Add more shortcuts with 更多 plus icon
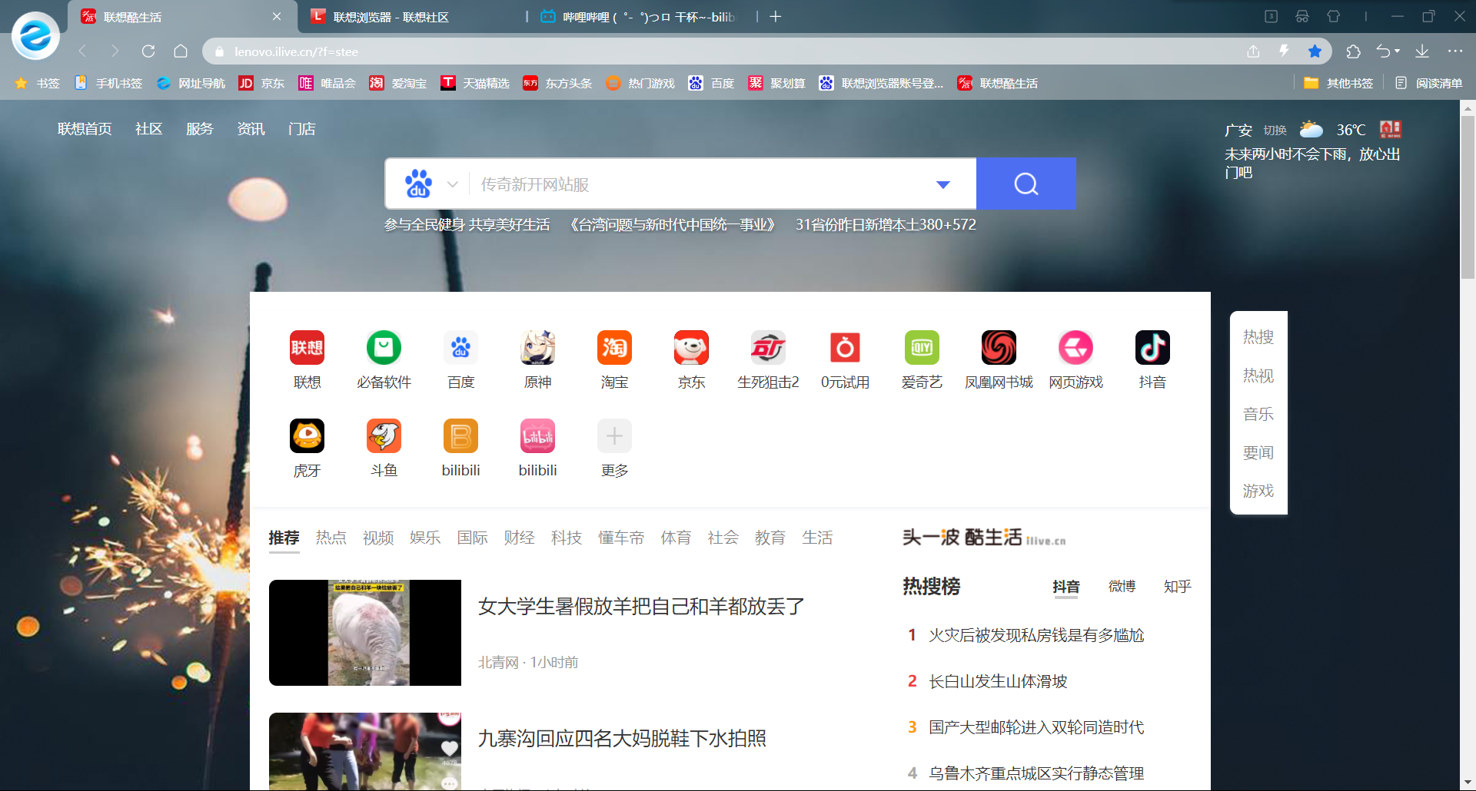This screenshot has height=791, width=1476. [x=614, y=436]
